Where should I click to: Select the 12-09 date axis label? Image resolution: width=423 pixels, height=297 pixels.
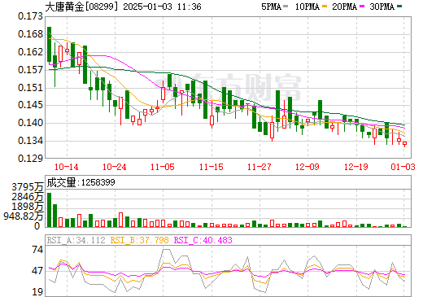coord(307,167)
